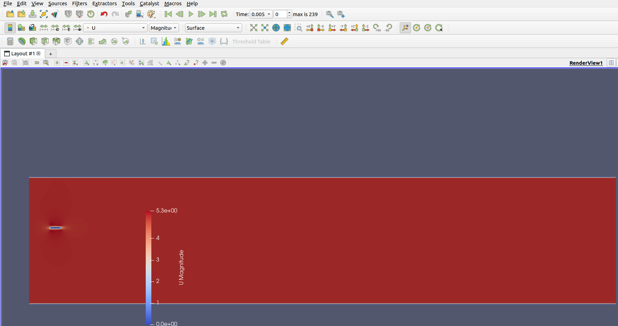Set view direction to +X
This screenshot has width=618, height=326.
tap(310, 28)
